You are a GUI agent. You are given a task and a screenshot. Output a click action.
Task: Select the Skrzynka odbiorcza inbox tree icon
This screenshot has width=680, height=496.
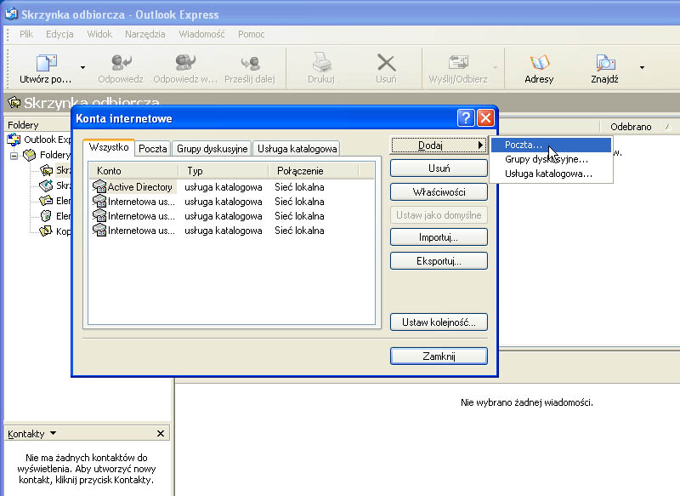(x=46, y=170)
